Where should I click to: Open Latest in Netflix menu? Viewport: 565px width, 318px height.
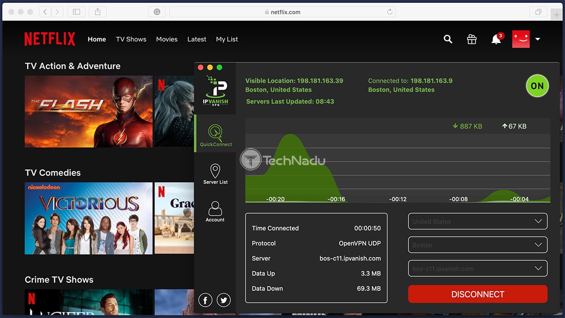click(197, 39)
